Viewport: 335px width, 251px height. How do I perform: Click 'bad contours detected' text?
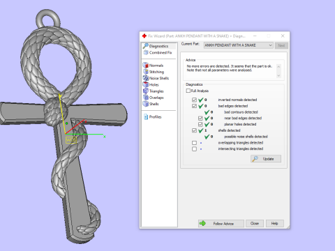(x=241, y=112)
